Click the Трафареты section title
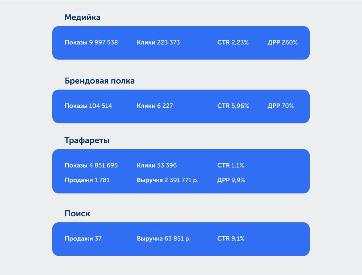The height and width of the screenshot is (275, 362). tap(87, 141)
